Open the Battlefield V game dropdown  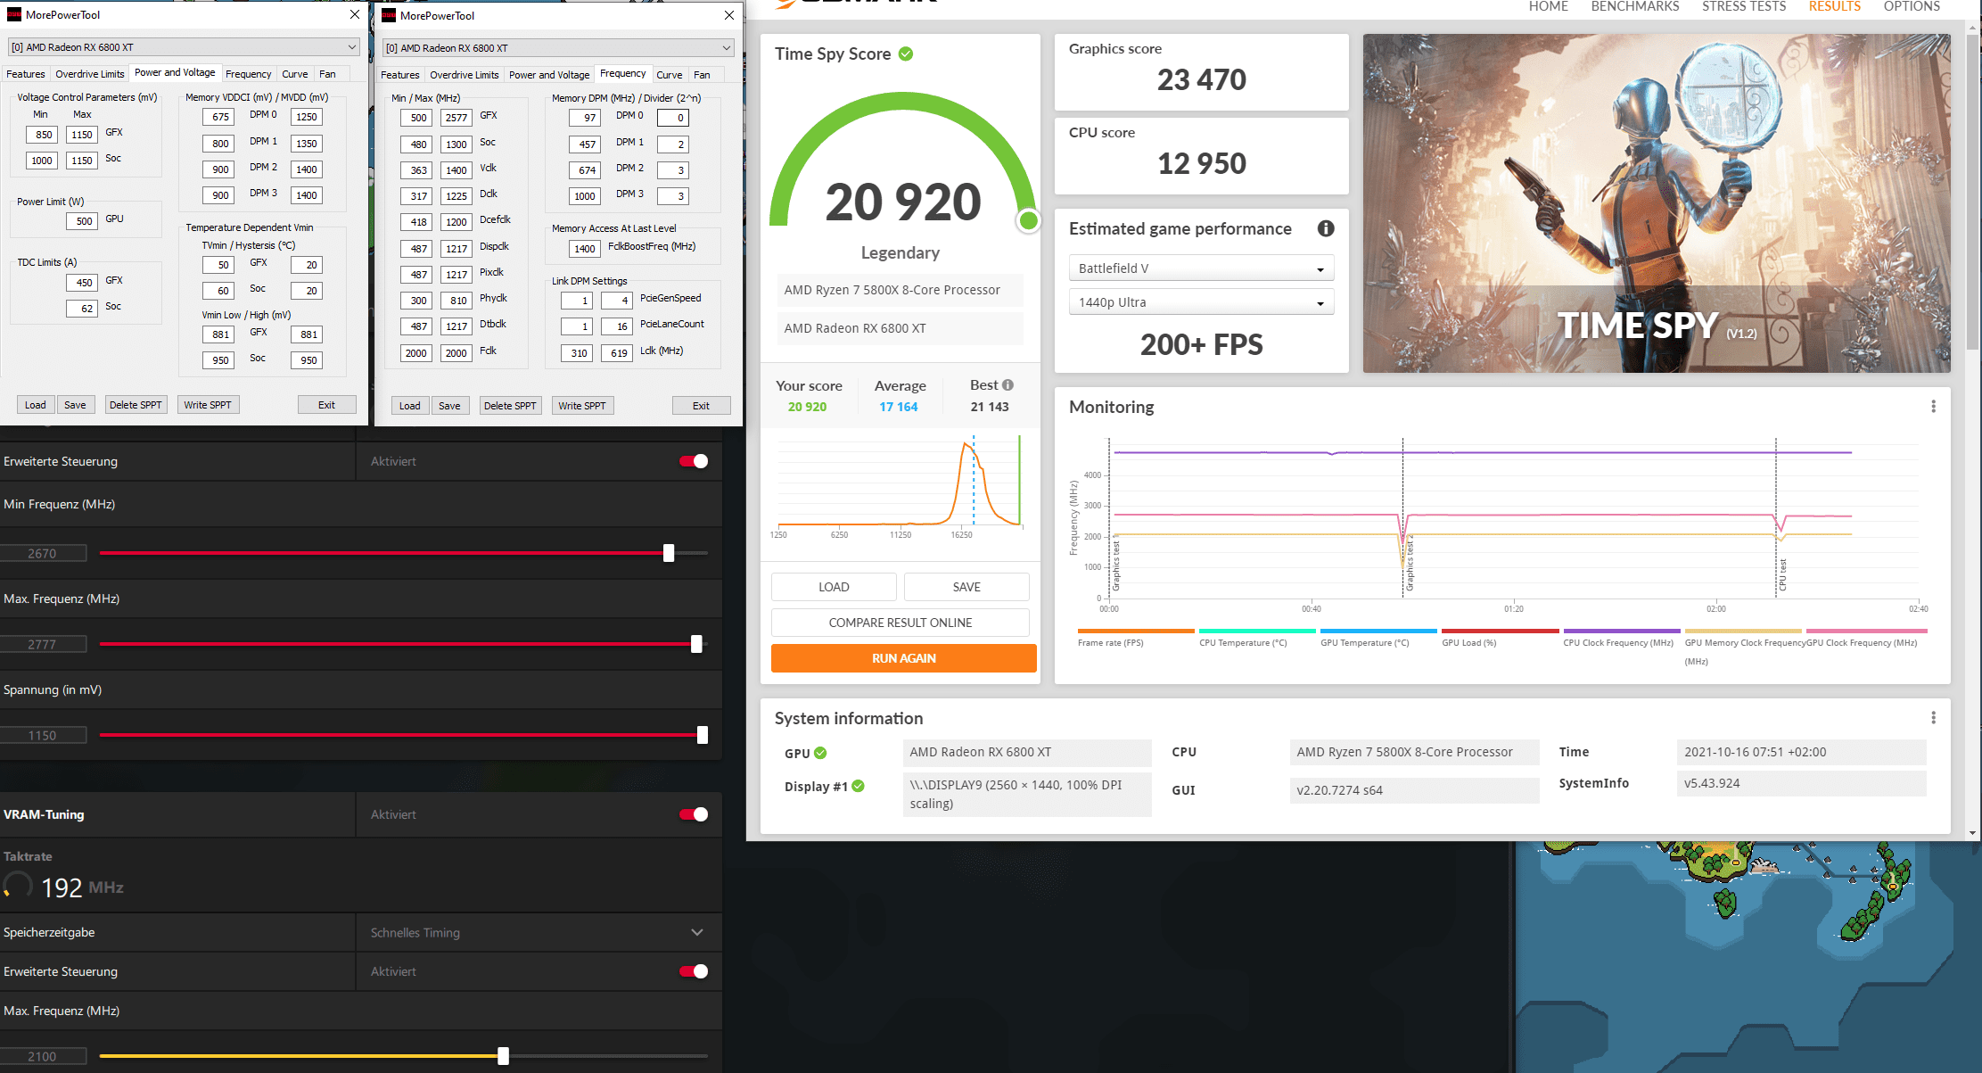(x=1200, y=268)
